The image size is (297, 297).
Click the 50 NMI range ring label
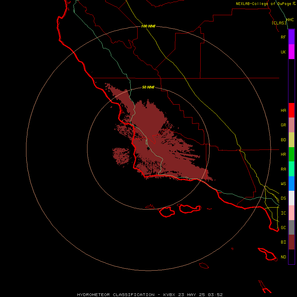148,87
